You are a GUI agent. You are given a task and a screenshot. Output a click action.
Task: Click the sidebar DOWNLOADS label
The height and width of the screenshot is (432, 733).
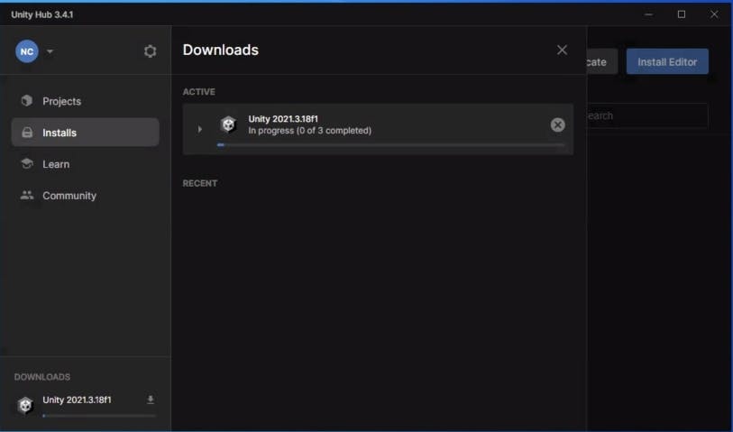click(x=42, y=377)
